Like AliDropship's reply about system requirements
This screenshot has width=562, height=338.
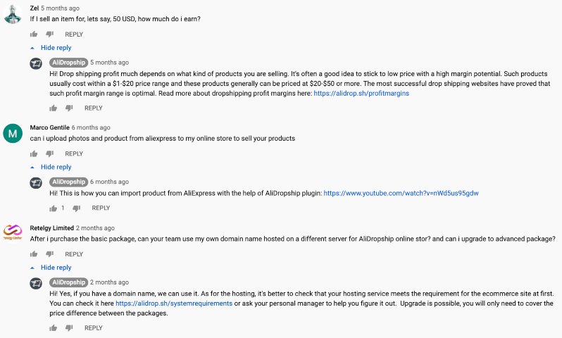pos(54,327)
